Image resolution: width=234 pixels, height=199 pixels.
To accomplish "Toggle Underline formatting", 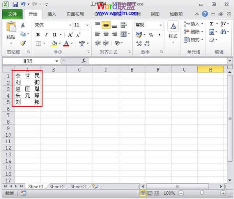I will [55, 35].
